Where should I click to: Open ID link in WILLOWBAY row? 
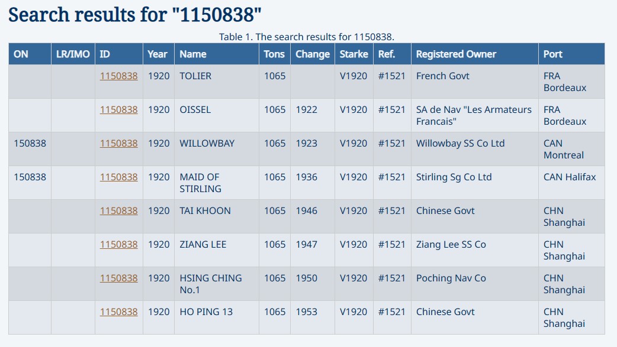pyautogui.click(x=118, y=144)
